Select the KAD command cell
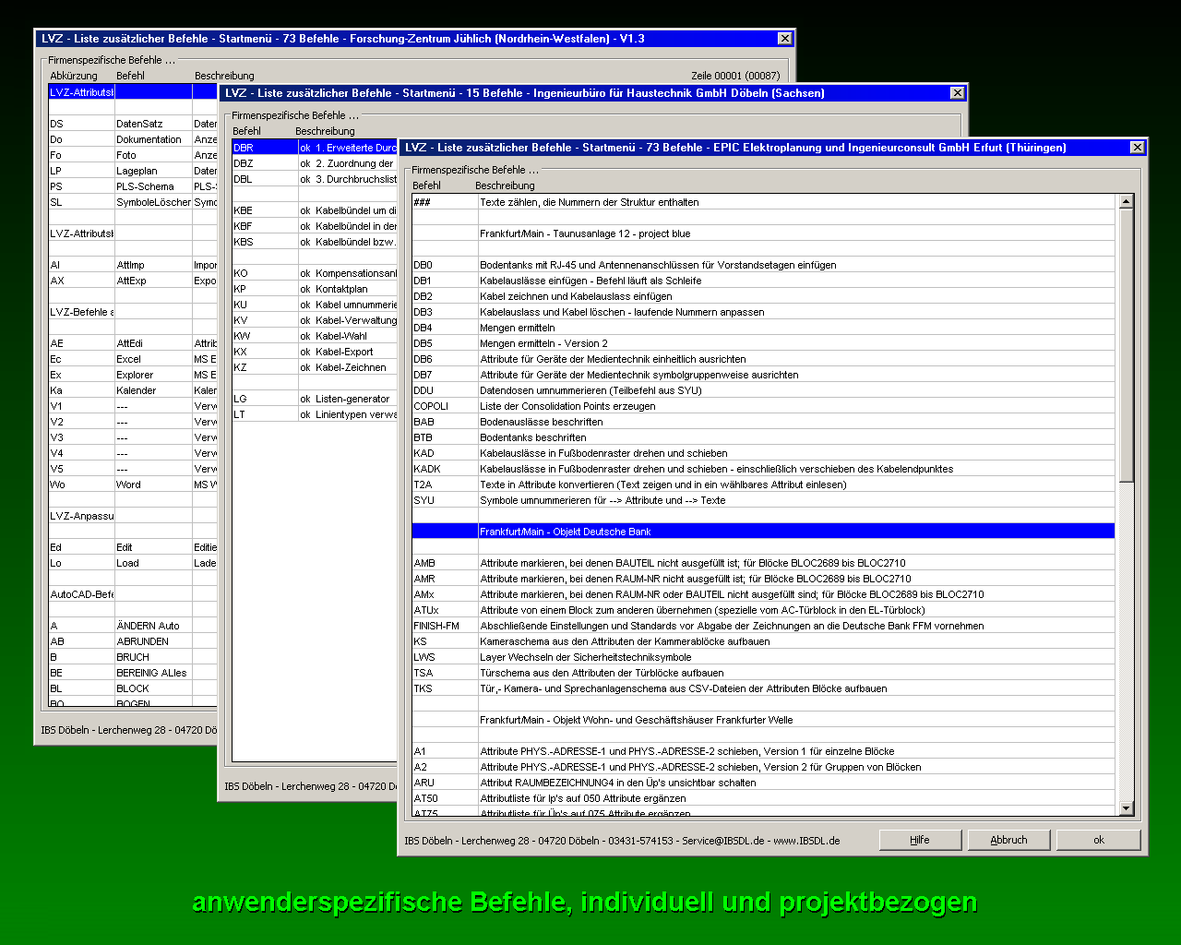Viewport: 1181px width, 945px height. point(445,453)
